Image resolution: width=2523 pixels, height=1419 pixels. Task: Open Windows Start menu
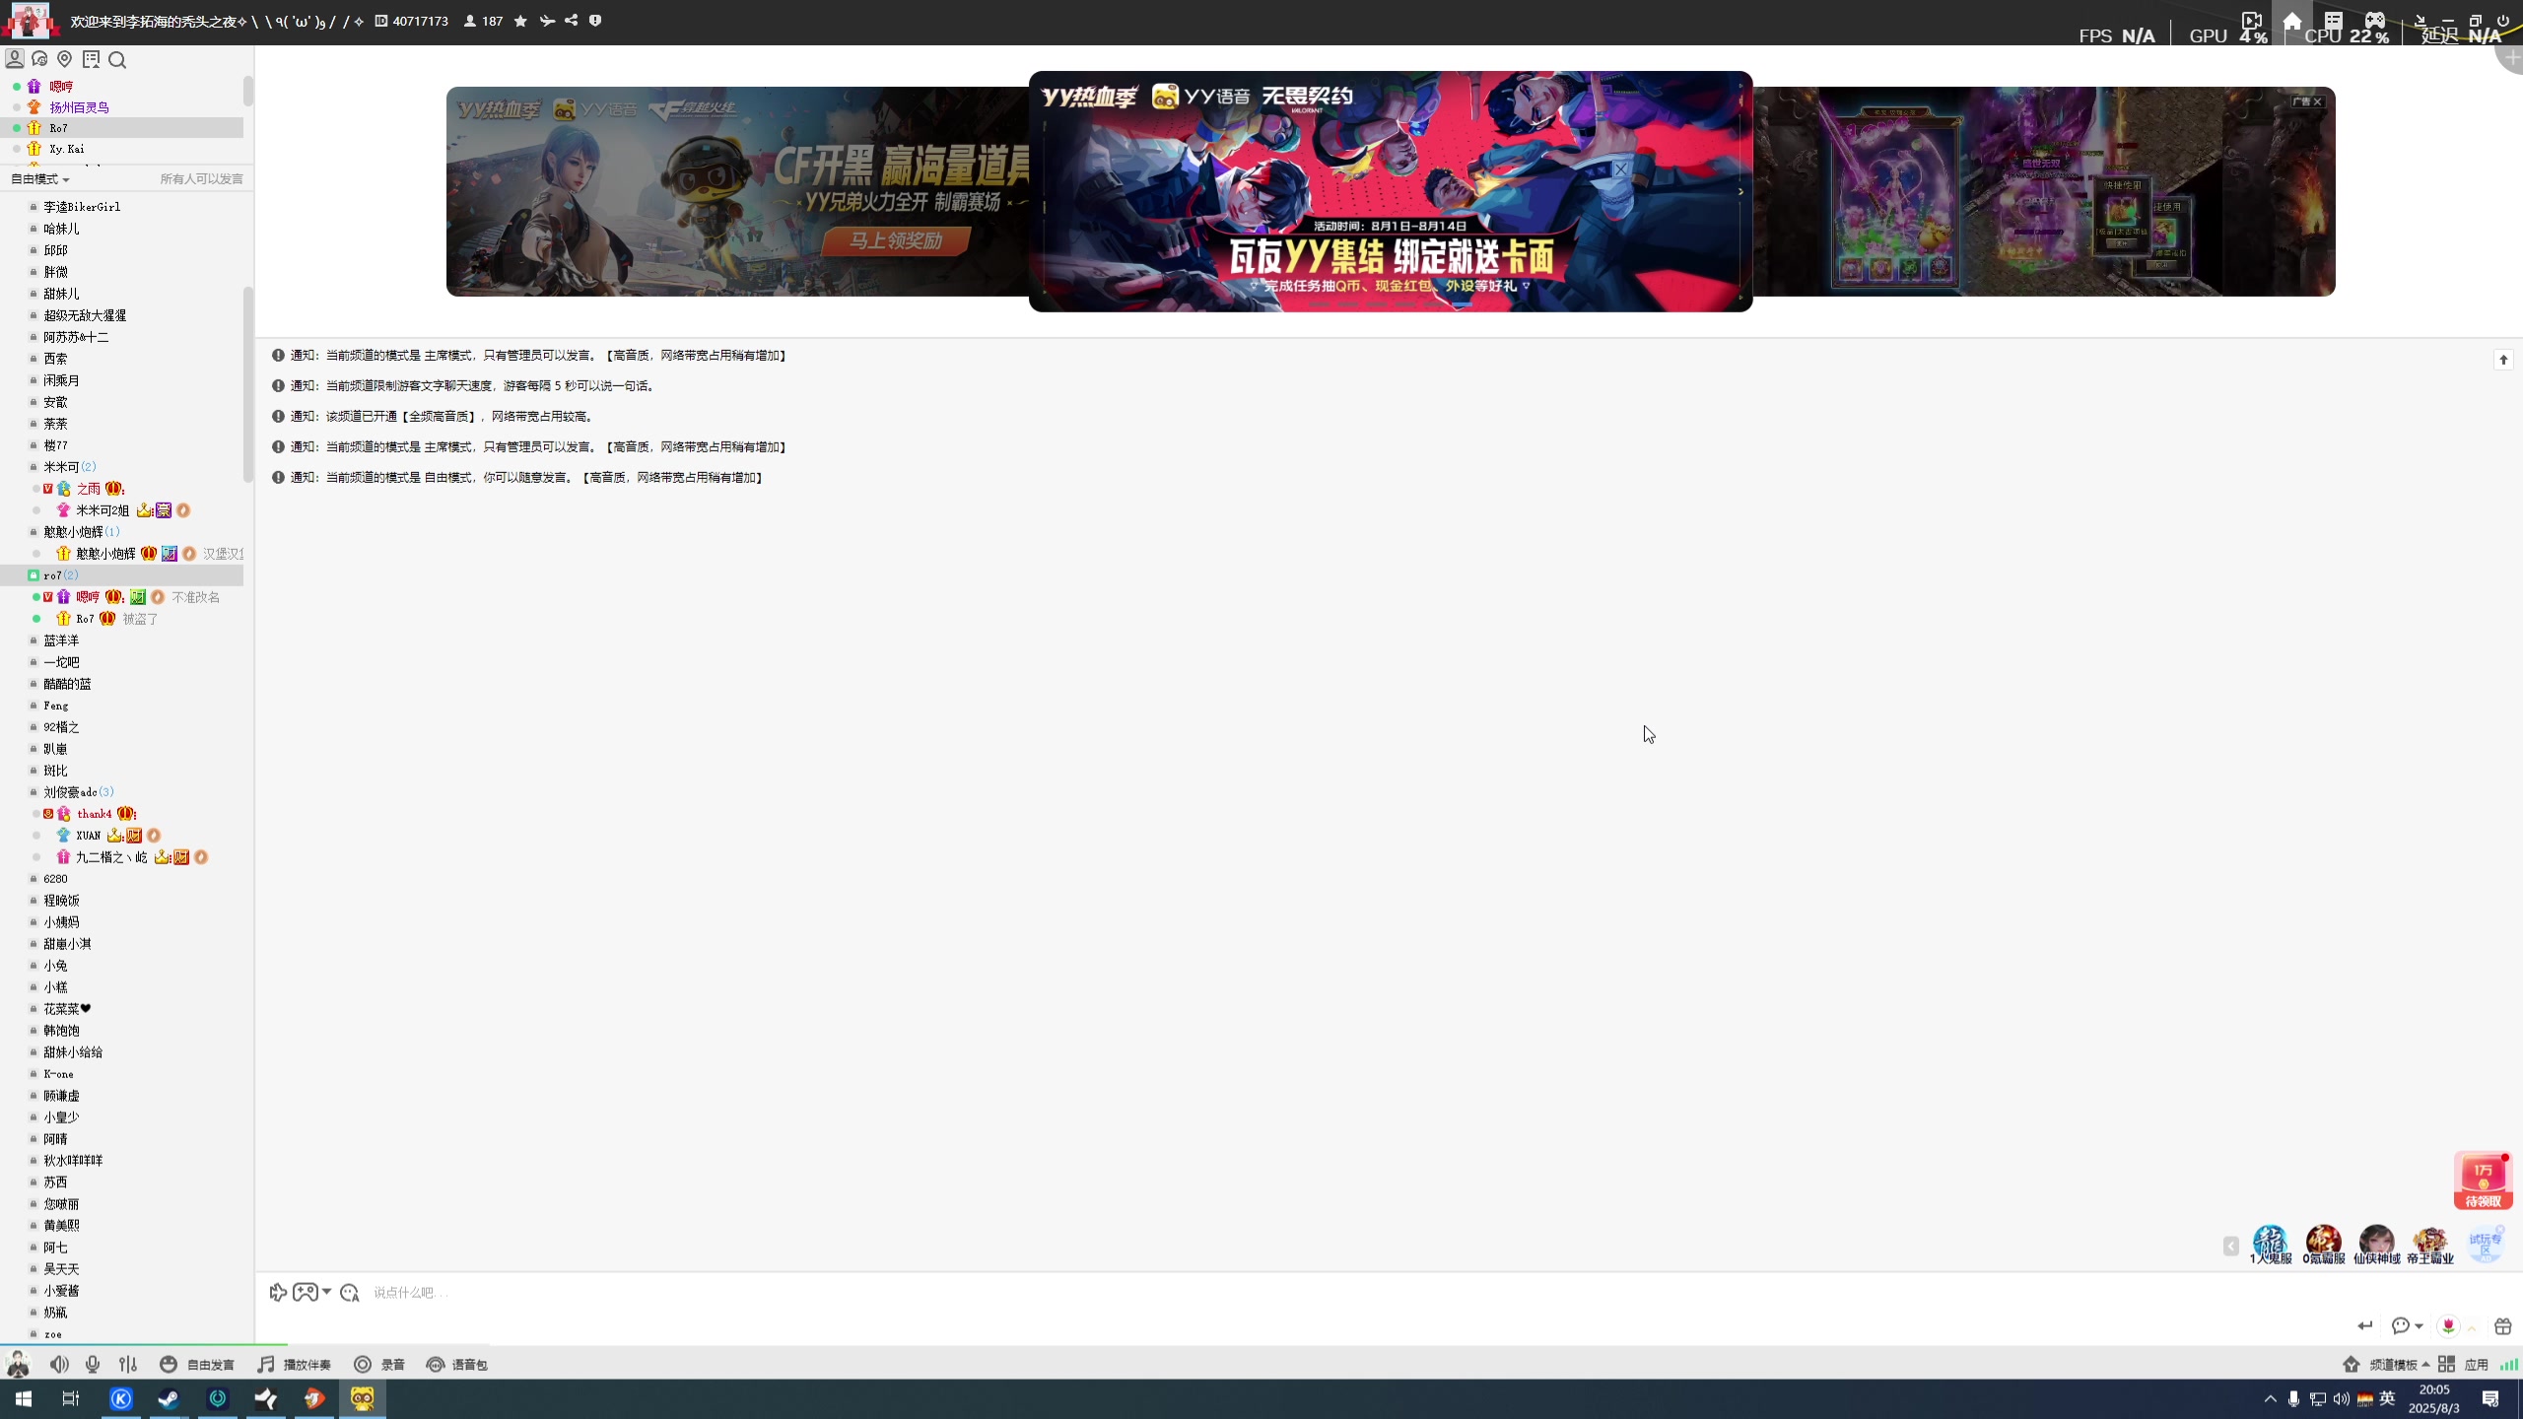(24, 1398)
